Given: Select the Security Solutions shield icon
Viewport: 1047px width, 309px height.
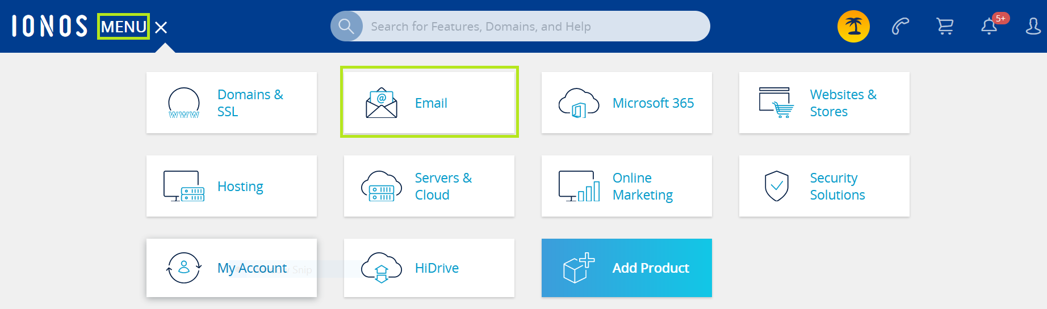Looking at the screenshot, I should pyautogui.click(x=776, y=186).
